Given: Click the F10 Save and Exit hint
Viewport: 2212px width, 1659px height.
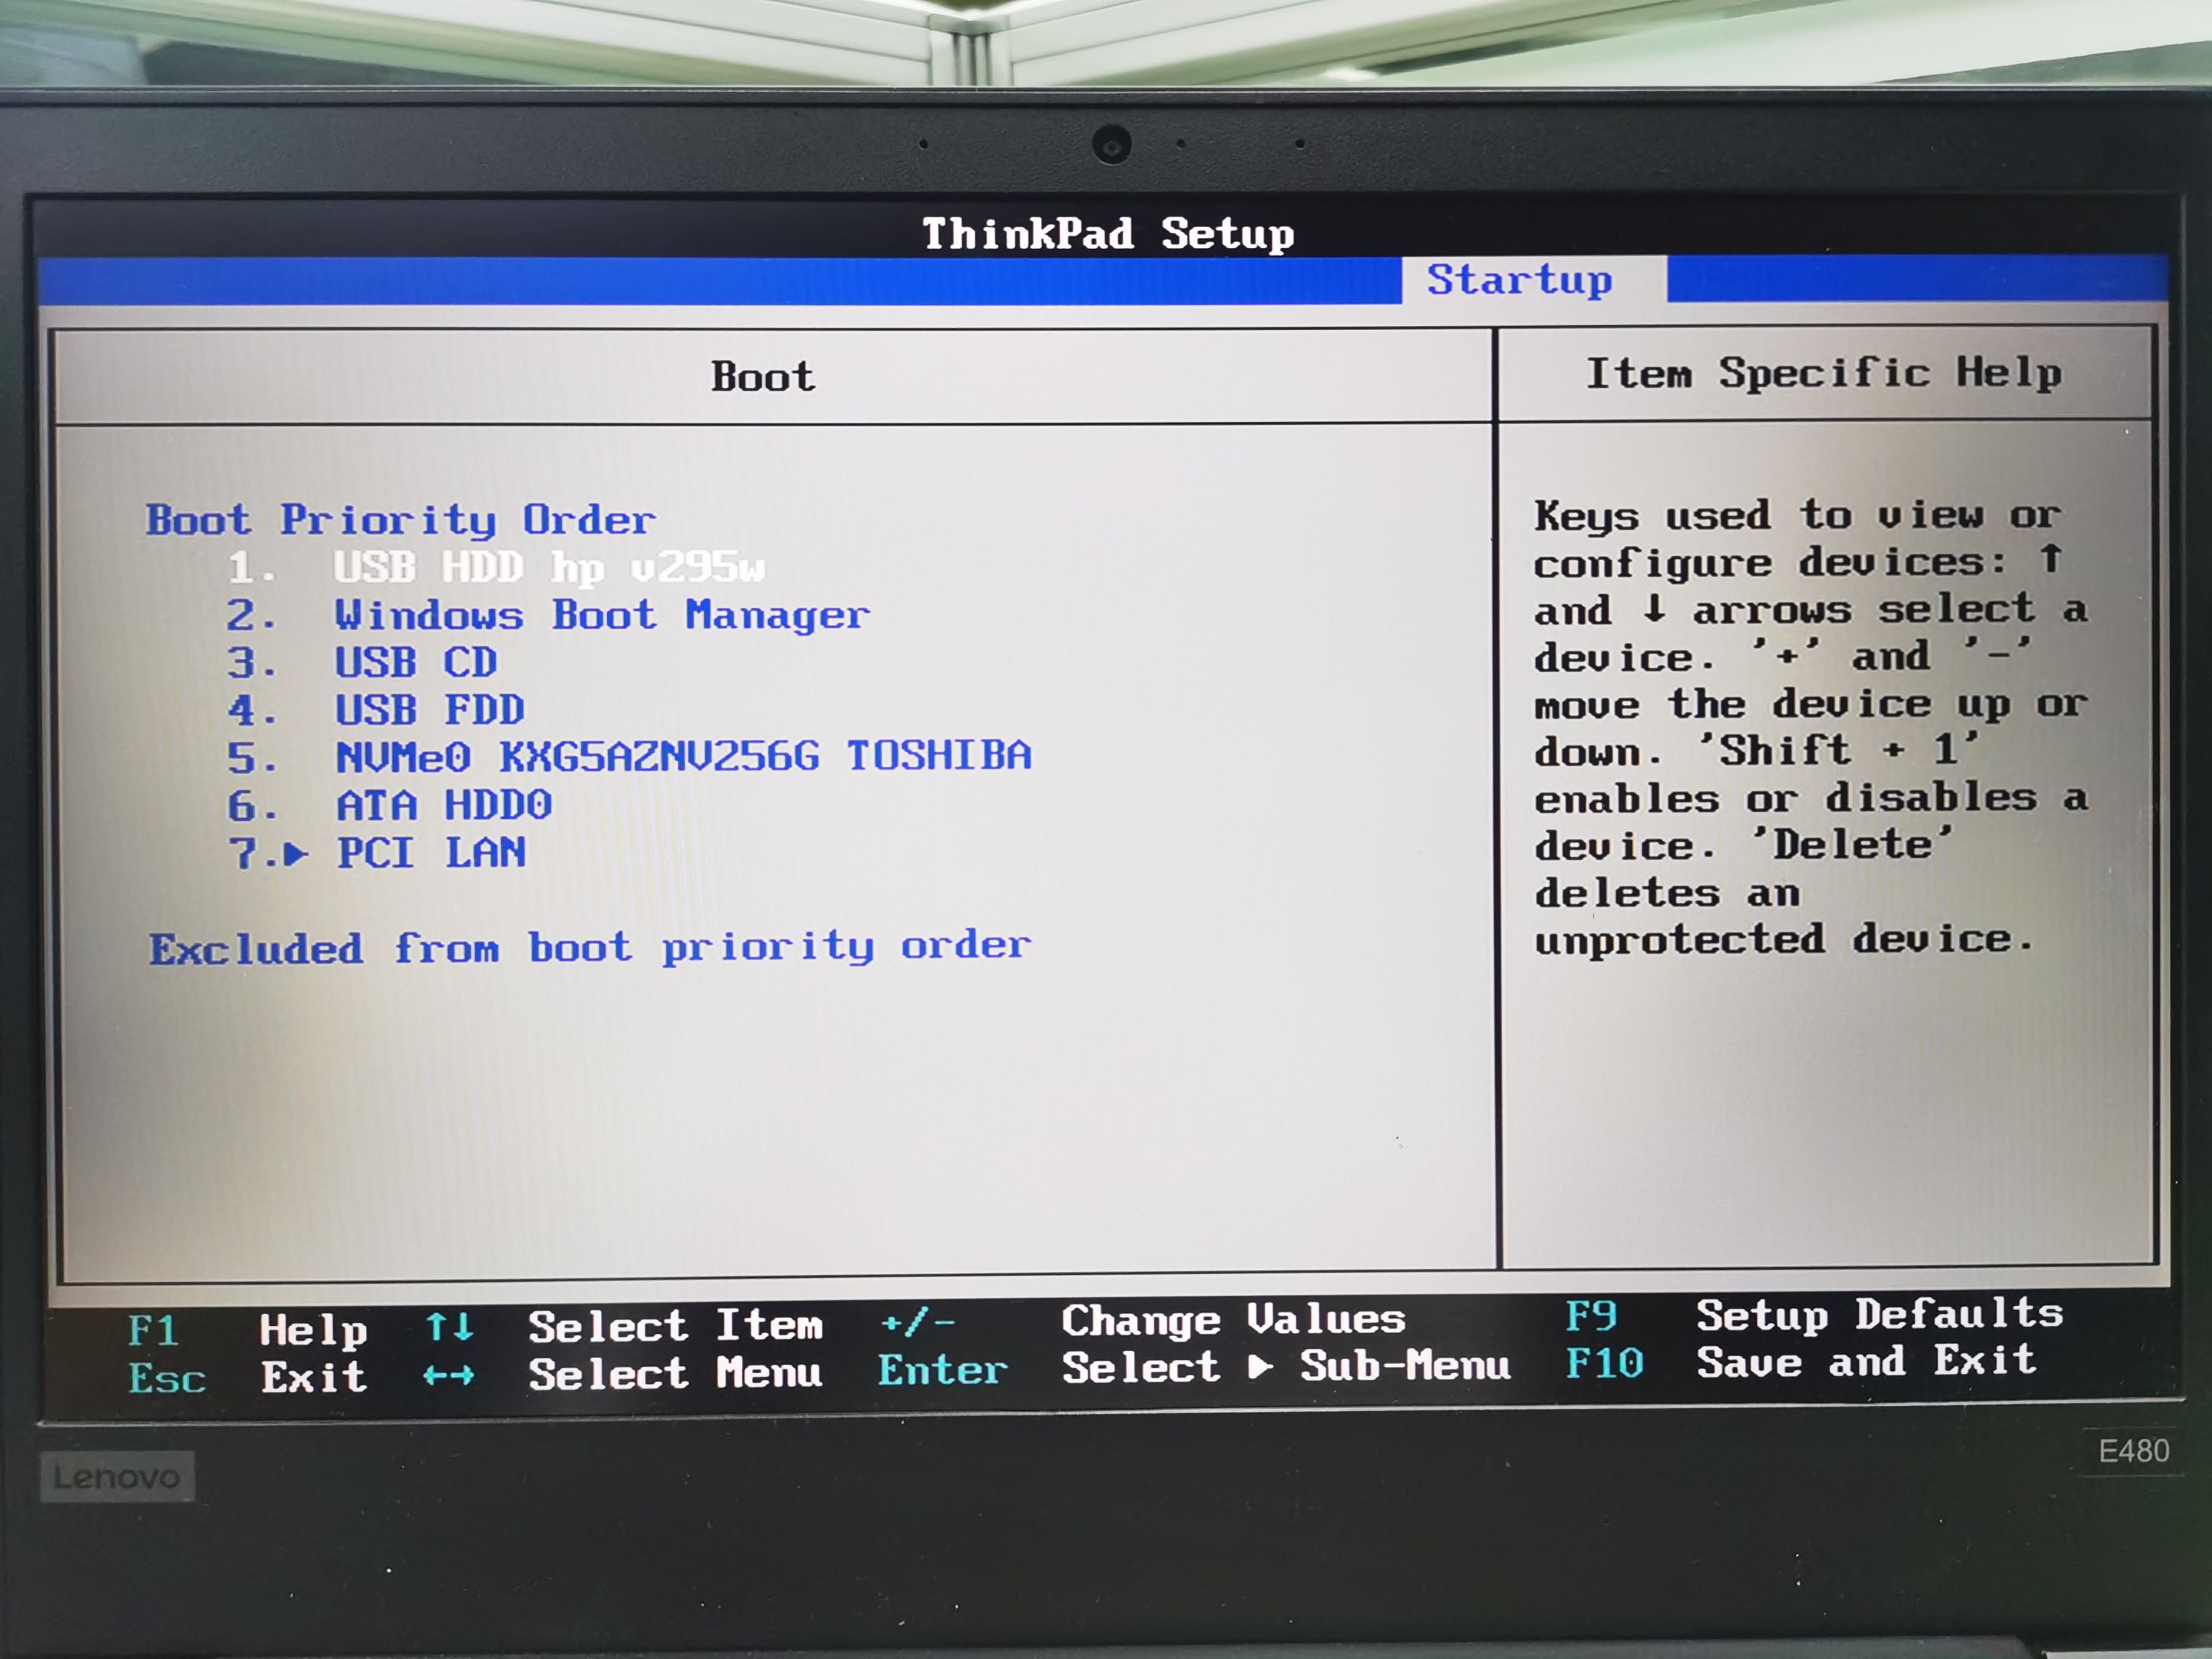Looking at the screenshot, I should (x=1801, y=1362).
